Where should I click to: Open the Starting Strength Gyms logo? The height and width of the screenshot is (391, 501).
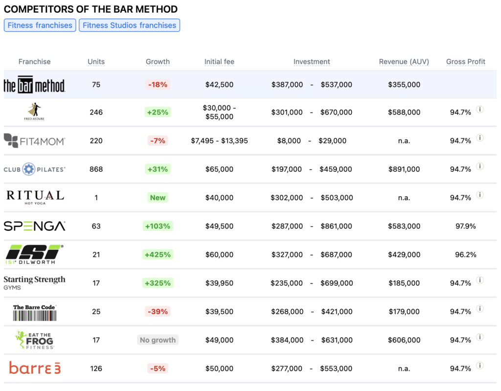(x=35, y=283)
